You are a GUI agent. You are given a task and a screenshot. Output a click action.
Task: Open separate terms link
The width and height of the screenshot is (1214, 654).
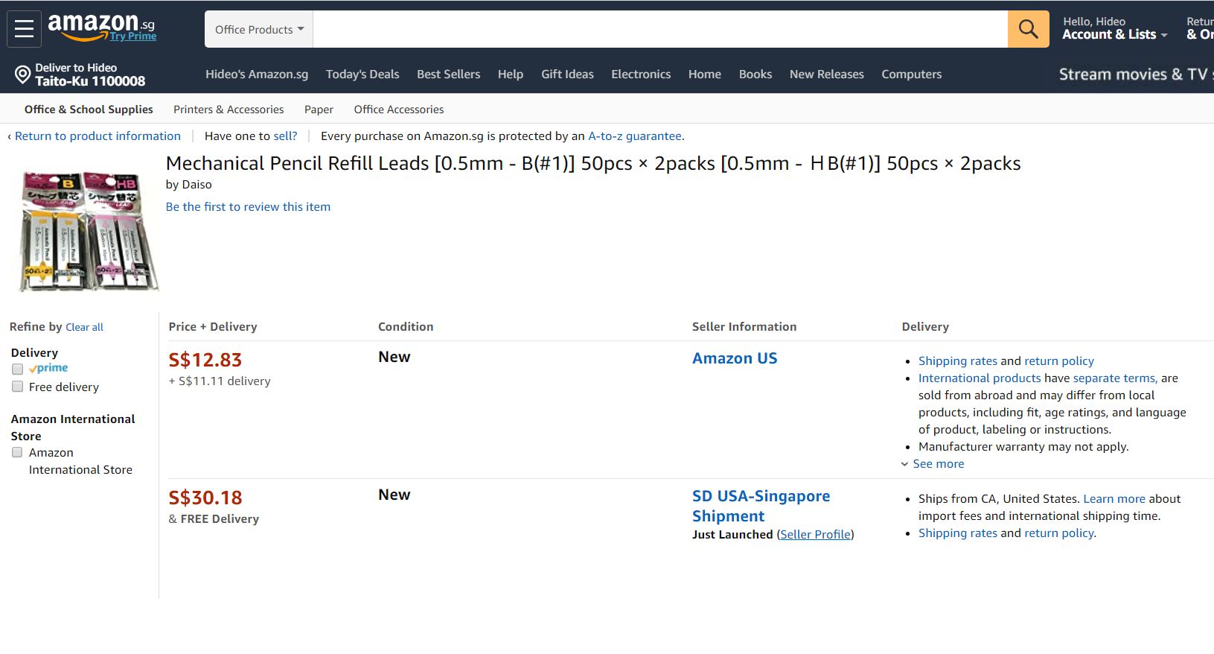click(x=1114, y=378)
